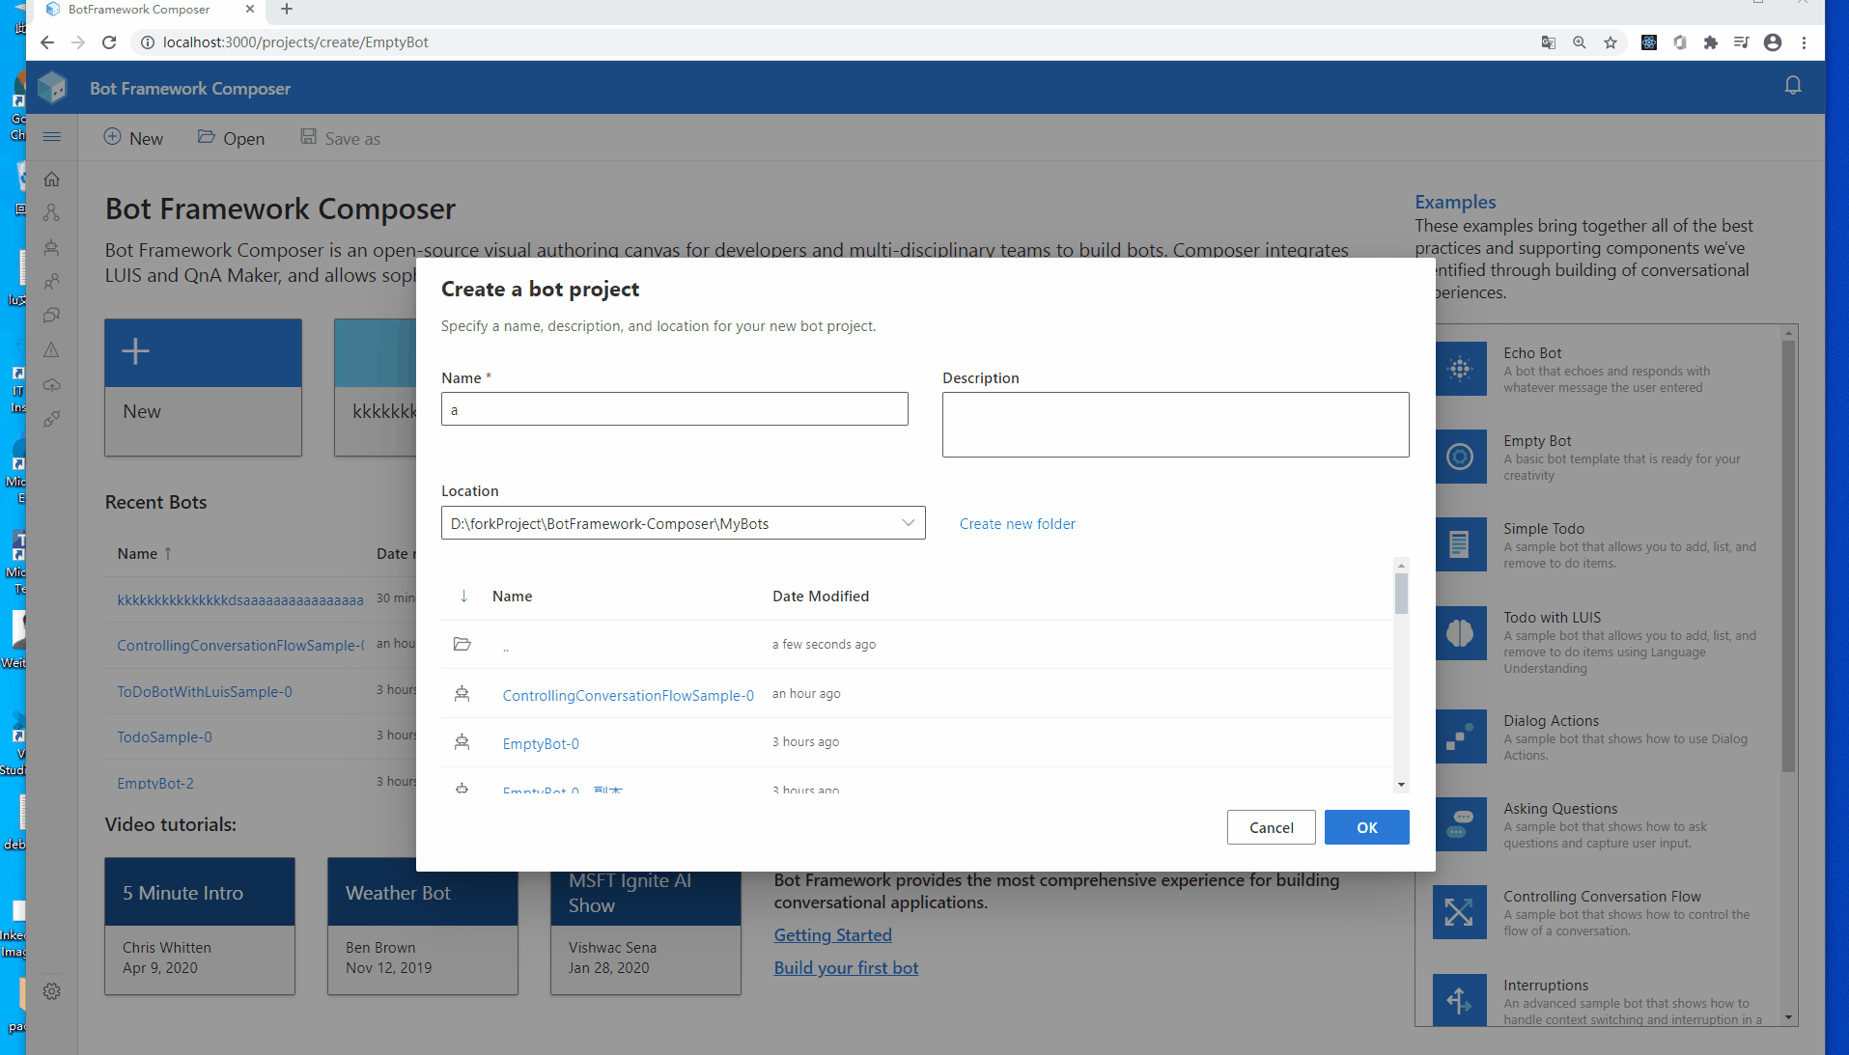The width and height of the screenshot is (1849, 1055).
Task: Click the Empty Bot example icon
Action: click(x=1460, y=457)
